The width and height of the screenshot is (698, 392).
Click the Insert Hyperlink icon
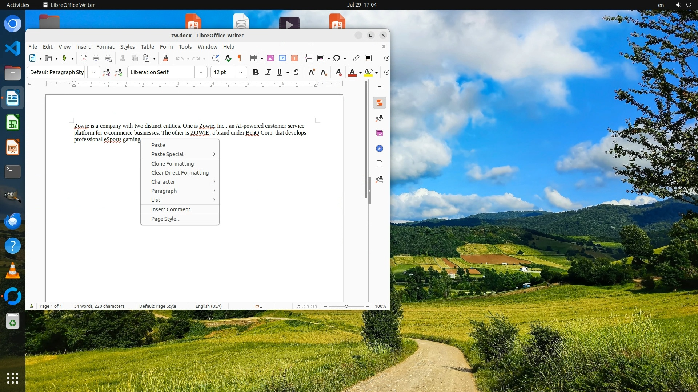[x=356, y=58]
